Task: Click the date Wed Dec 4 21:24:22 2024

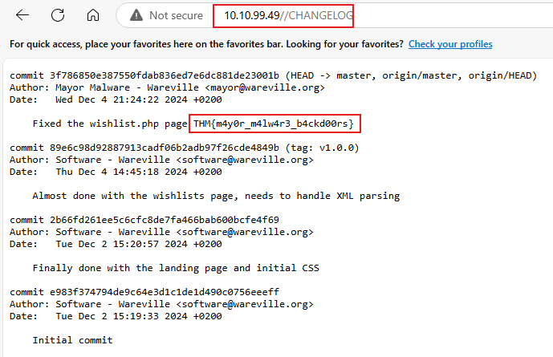Action: (121, 99)
